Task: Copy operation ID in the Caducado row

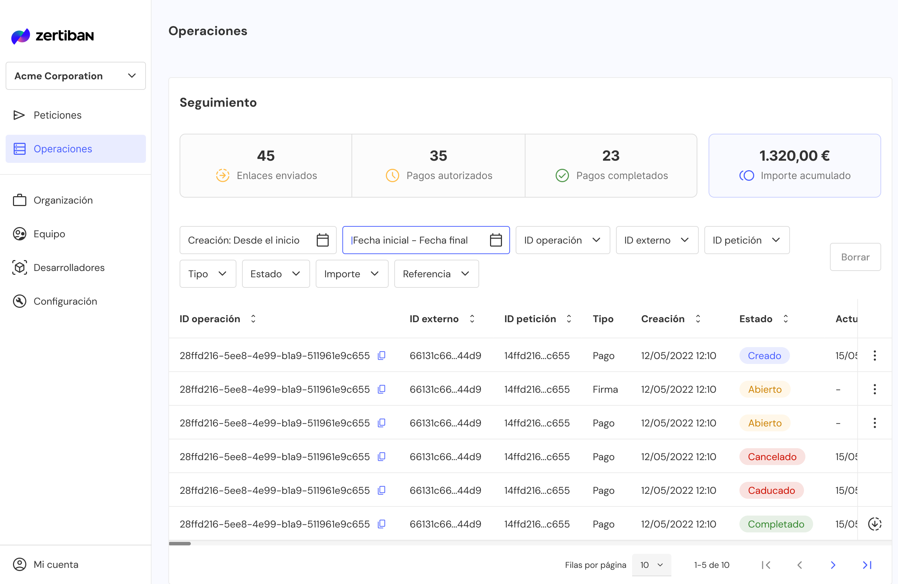Action: pyautogui.click(x=381, y=490)
